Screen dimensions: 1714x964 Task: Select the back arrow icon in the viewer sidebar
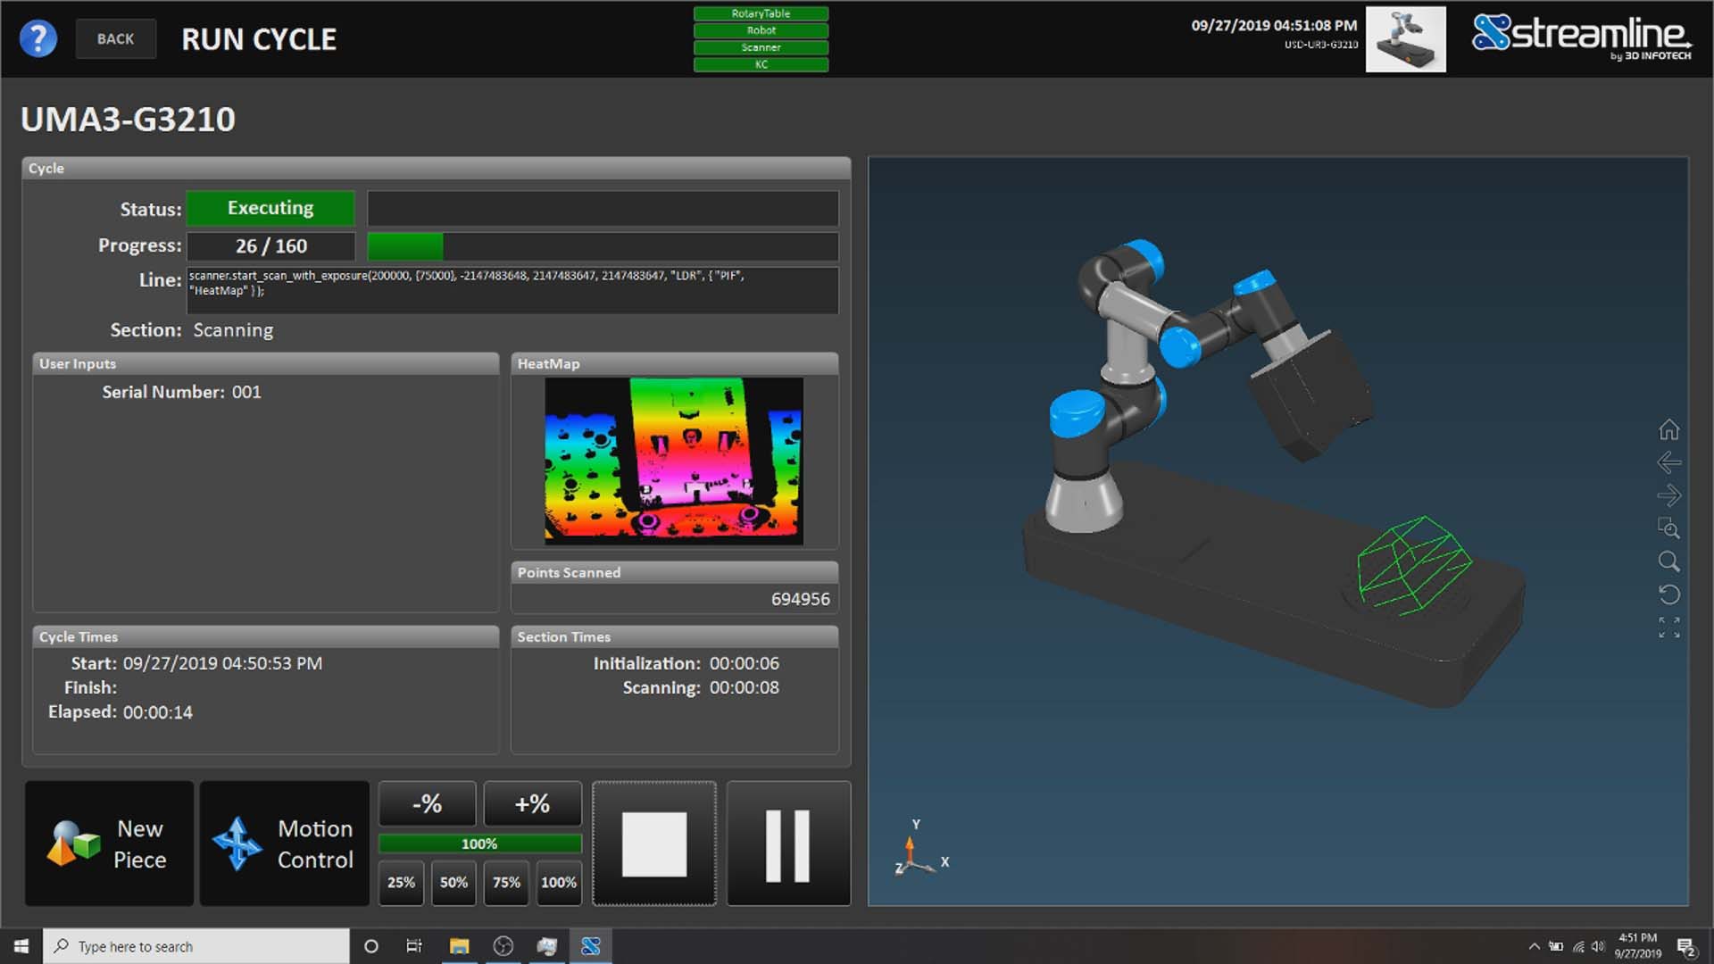click(x=1668, y=462)
